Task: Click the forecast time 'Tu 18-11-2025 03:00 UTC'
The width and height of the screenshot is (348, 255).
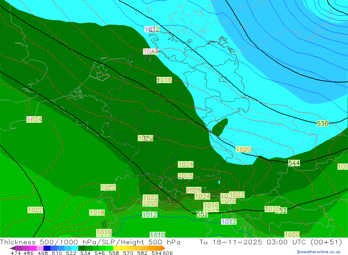Action: (253, 242)
